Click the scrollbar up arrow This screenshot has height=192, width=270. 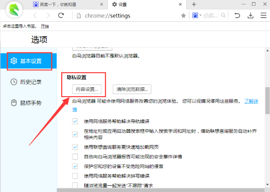point(267,51)
